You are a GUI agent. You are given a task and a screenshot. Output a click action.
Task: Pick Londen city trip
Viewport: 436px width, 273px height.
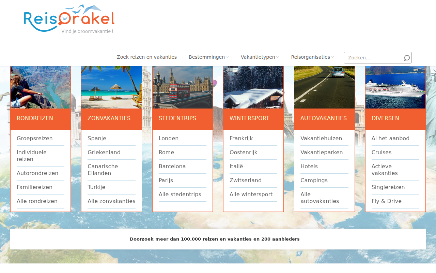169,139
